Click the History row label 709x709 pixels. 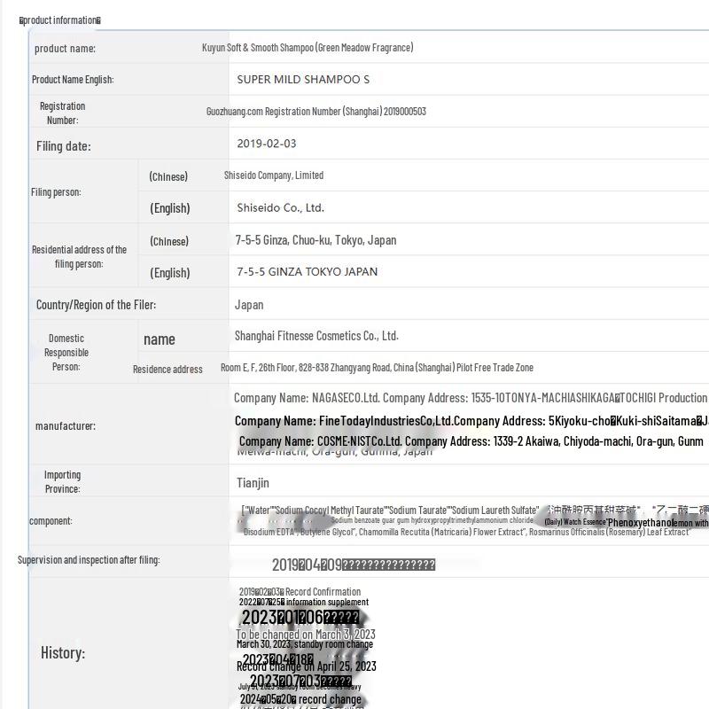tap(63, 653)
